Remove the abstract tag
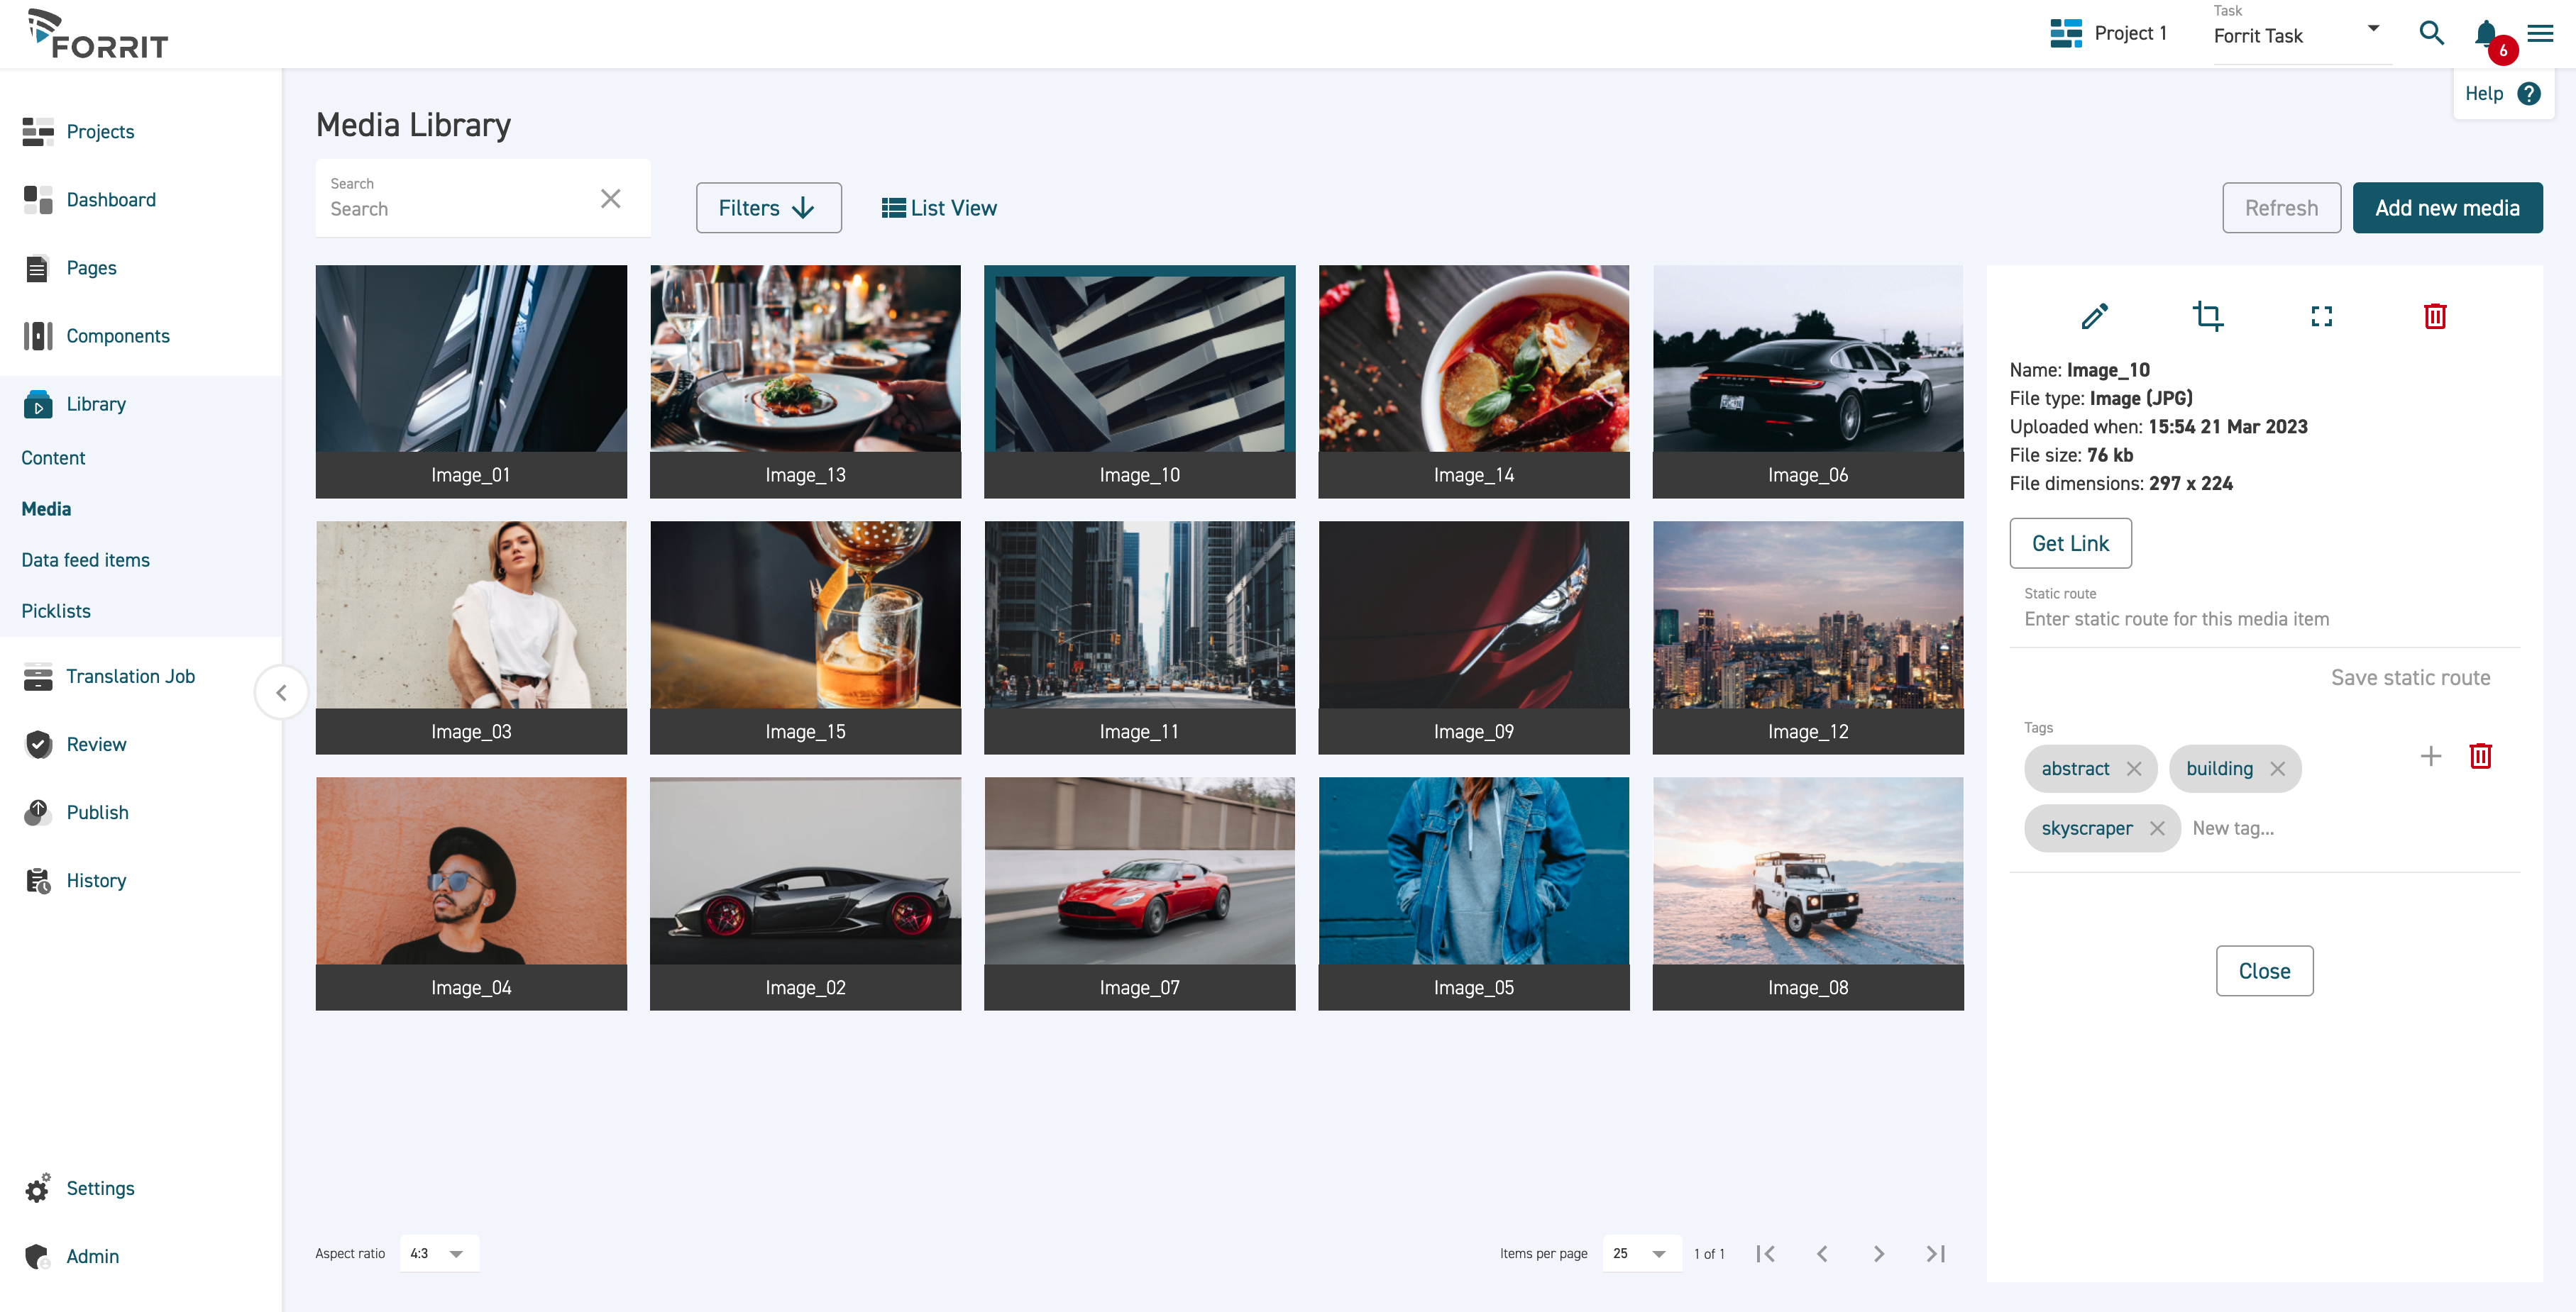The width and height of the screenshot is (2576, 1312). click(x=2134, y=769)
